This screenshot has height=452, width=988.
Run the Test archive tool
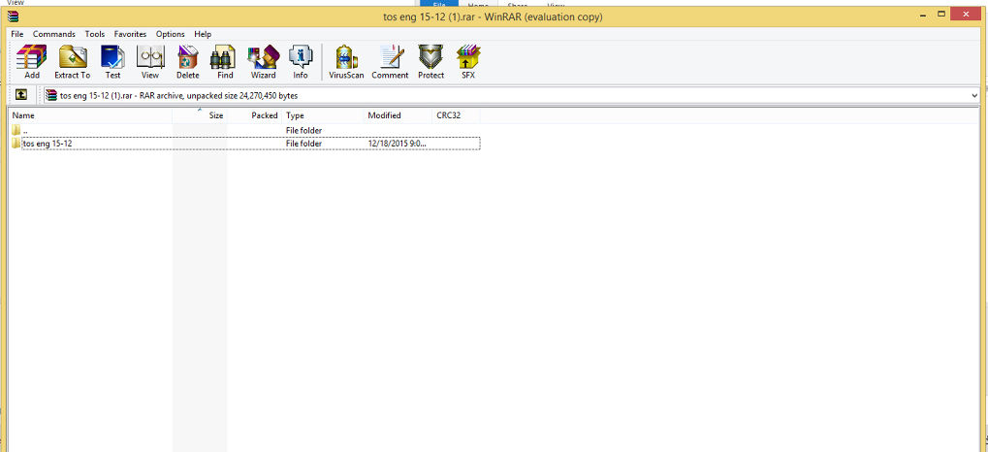click(x=112, y=61)
